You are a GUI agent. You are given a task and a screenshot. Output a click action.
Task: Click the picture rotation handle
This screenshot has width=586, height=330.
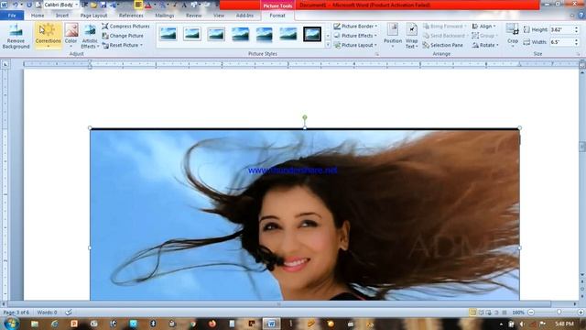click(x=305, y=117)
